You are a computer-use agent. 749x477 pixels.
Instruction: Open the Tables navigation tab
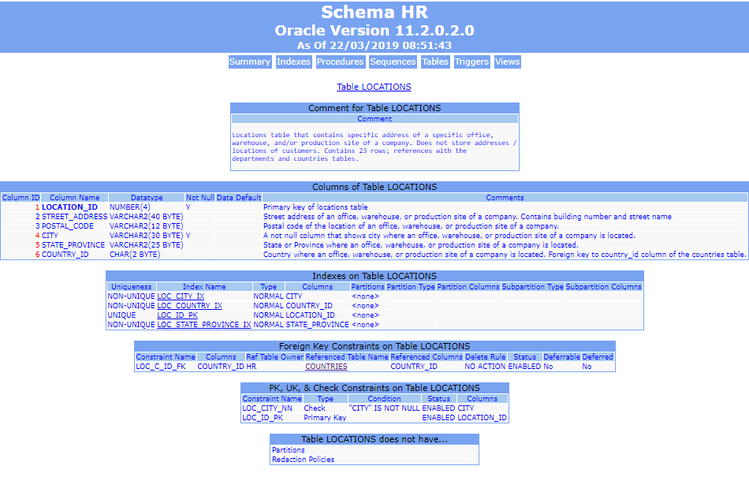click(x=434, y=61)
